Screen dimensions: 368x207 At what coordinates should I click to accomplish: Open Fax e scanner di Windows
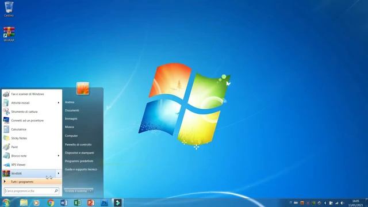click(x=32, y=94)
